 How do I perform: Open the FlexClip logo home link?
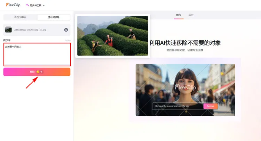click(x=13, y=5)
